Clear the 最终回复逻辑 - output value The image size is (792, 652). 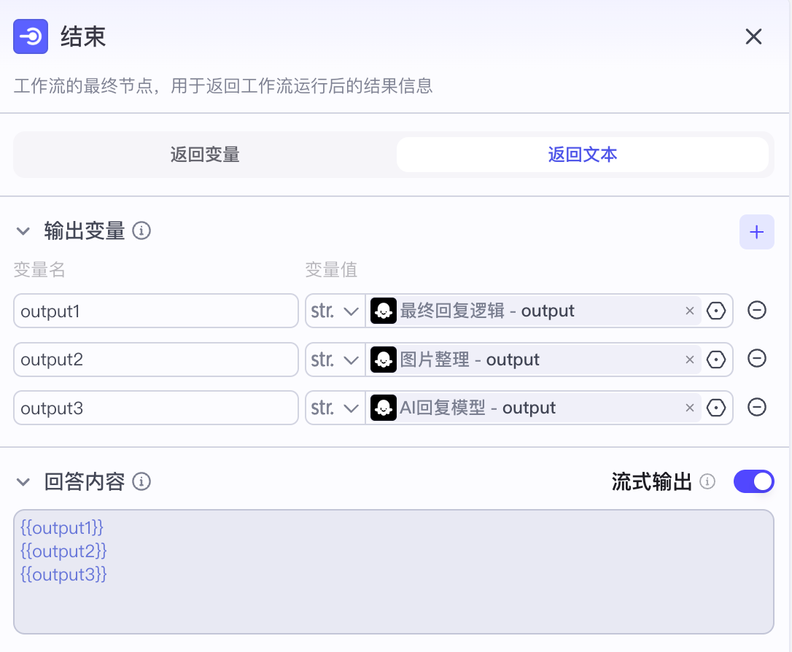tap(690, 311)
